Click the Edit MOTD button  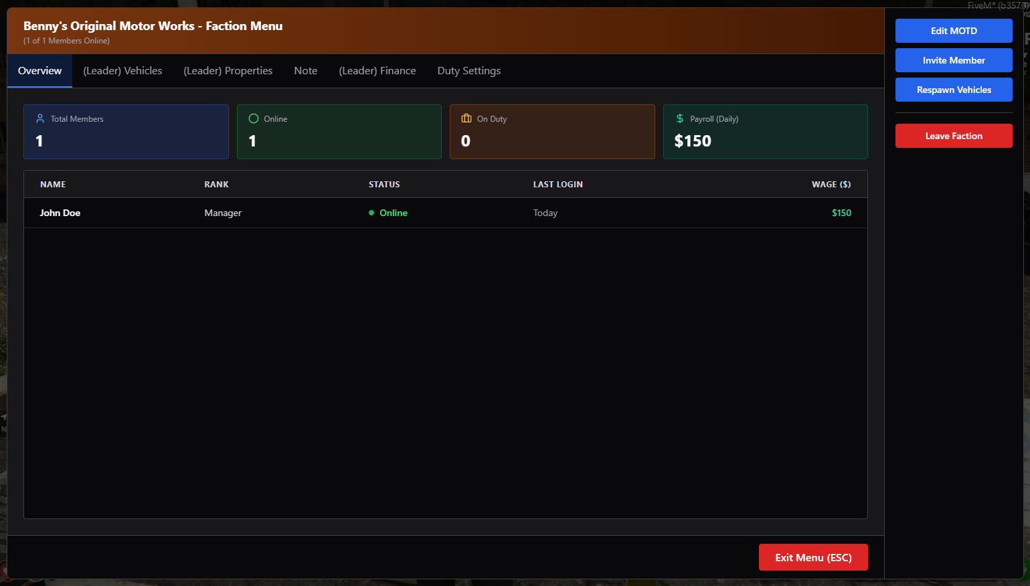(954, 31)
